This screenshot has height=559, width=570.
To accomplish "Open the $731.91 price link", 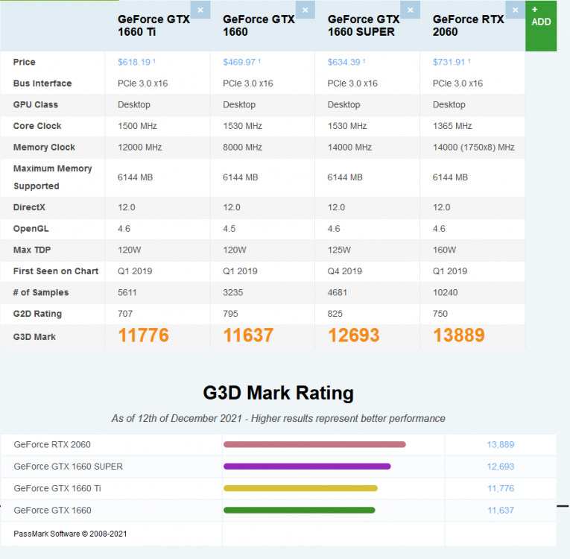I will [451, 63].
